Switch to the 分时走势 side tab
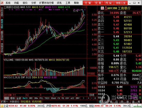 pyautogui.click(x=2, y=12)
